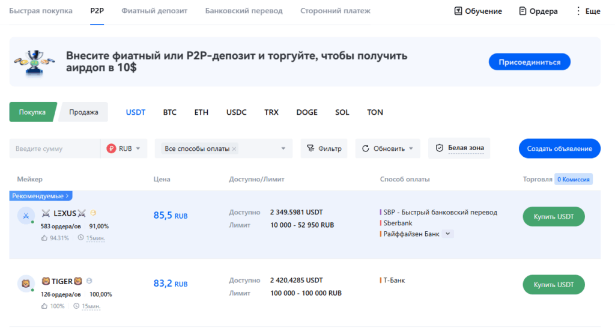Open LEXUS maker profile name
This screenshot has height=328, width=615.
pos(64,213)
